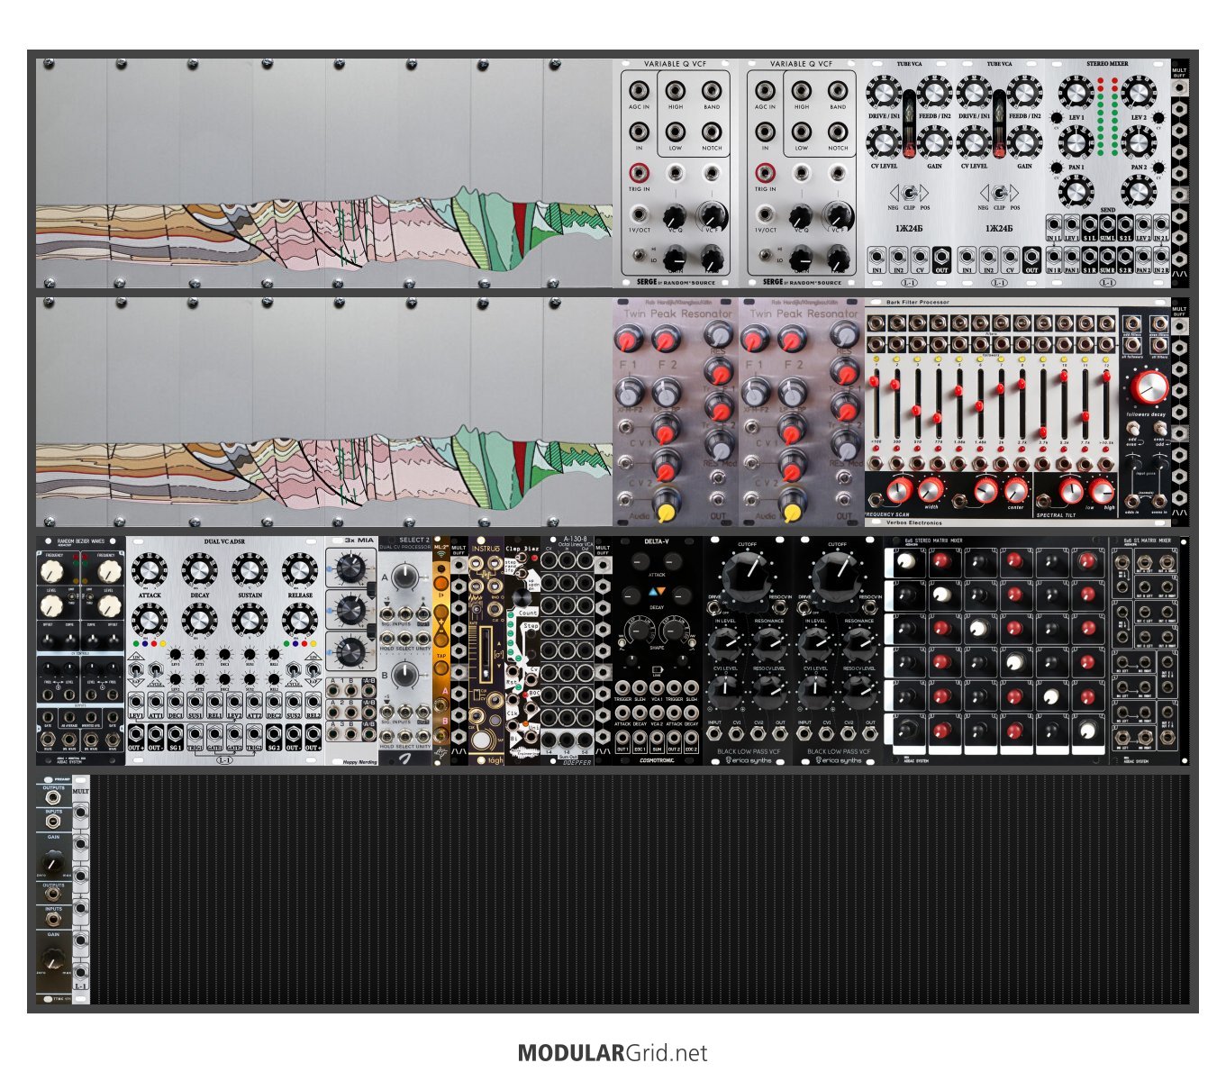Viewport: 1226px width, 1072px height.
Task: Click LEV 2 knob on Stereo Mixer
Action: click(1139, 93)
